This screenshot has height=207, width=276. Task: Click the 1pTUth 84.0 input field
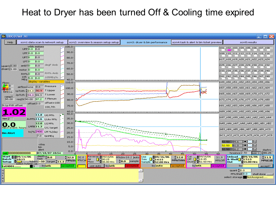31,91
